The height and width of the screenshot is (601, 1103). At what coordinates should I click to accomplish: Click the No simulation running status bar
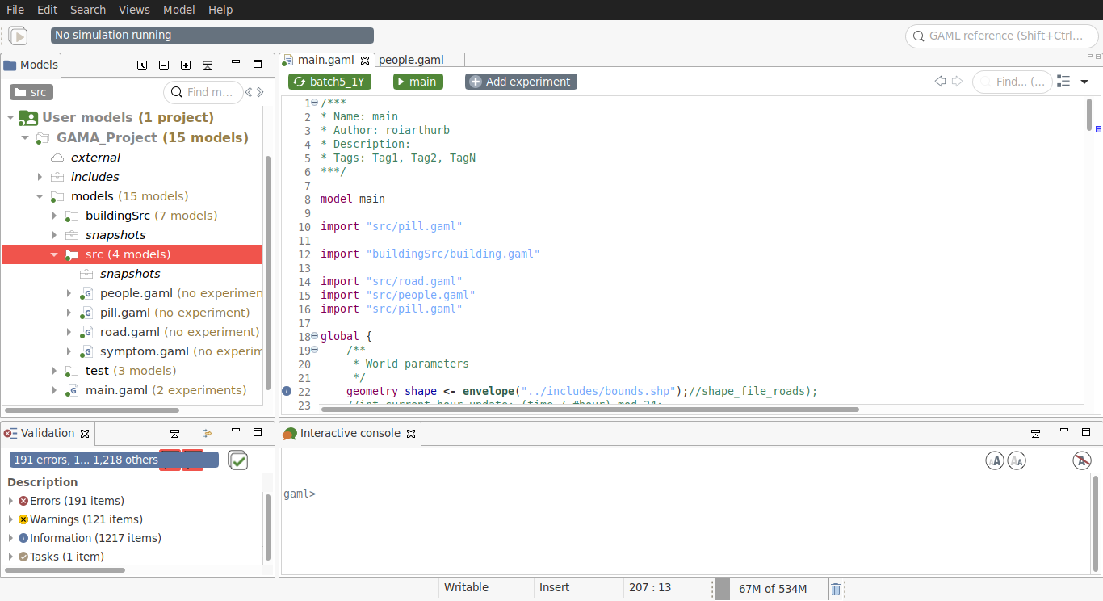point(212,36)
